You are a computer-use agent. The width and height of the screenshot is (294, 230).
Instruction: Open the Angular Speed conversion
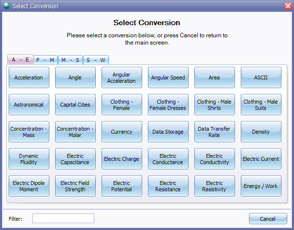tap(168, 77)
